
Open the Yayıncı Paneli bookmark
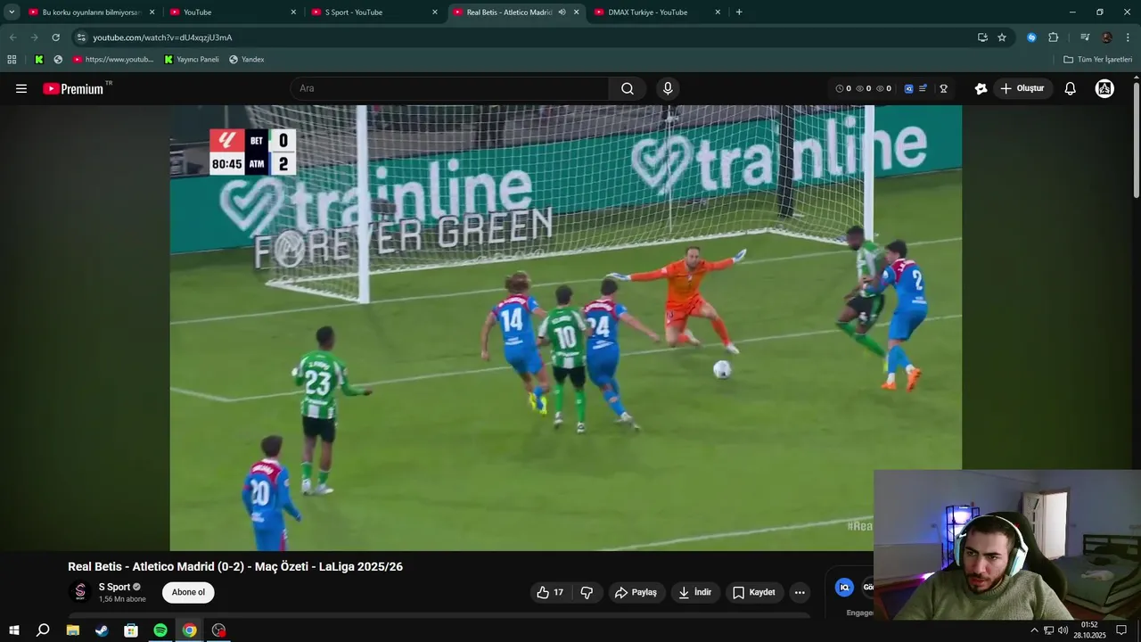pos(192,60)
